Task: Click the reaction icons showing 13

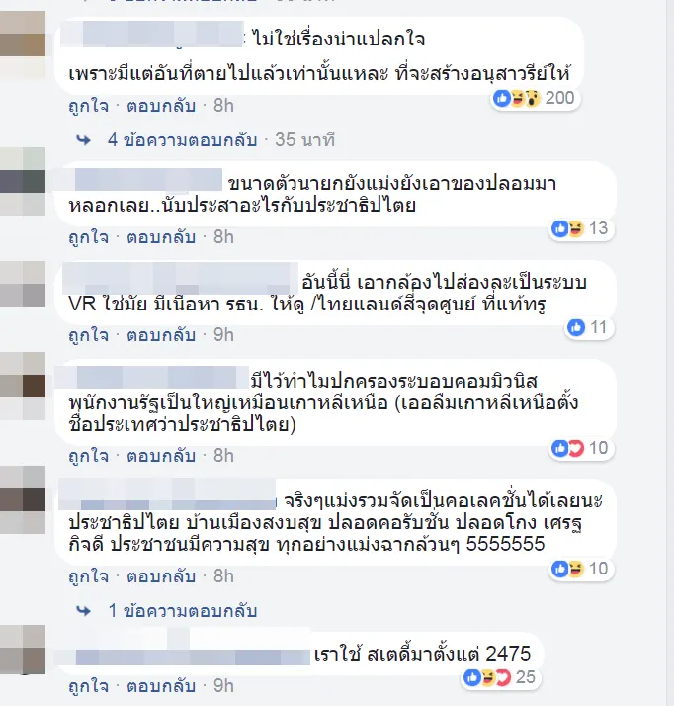Action: click(580, 228)
